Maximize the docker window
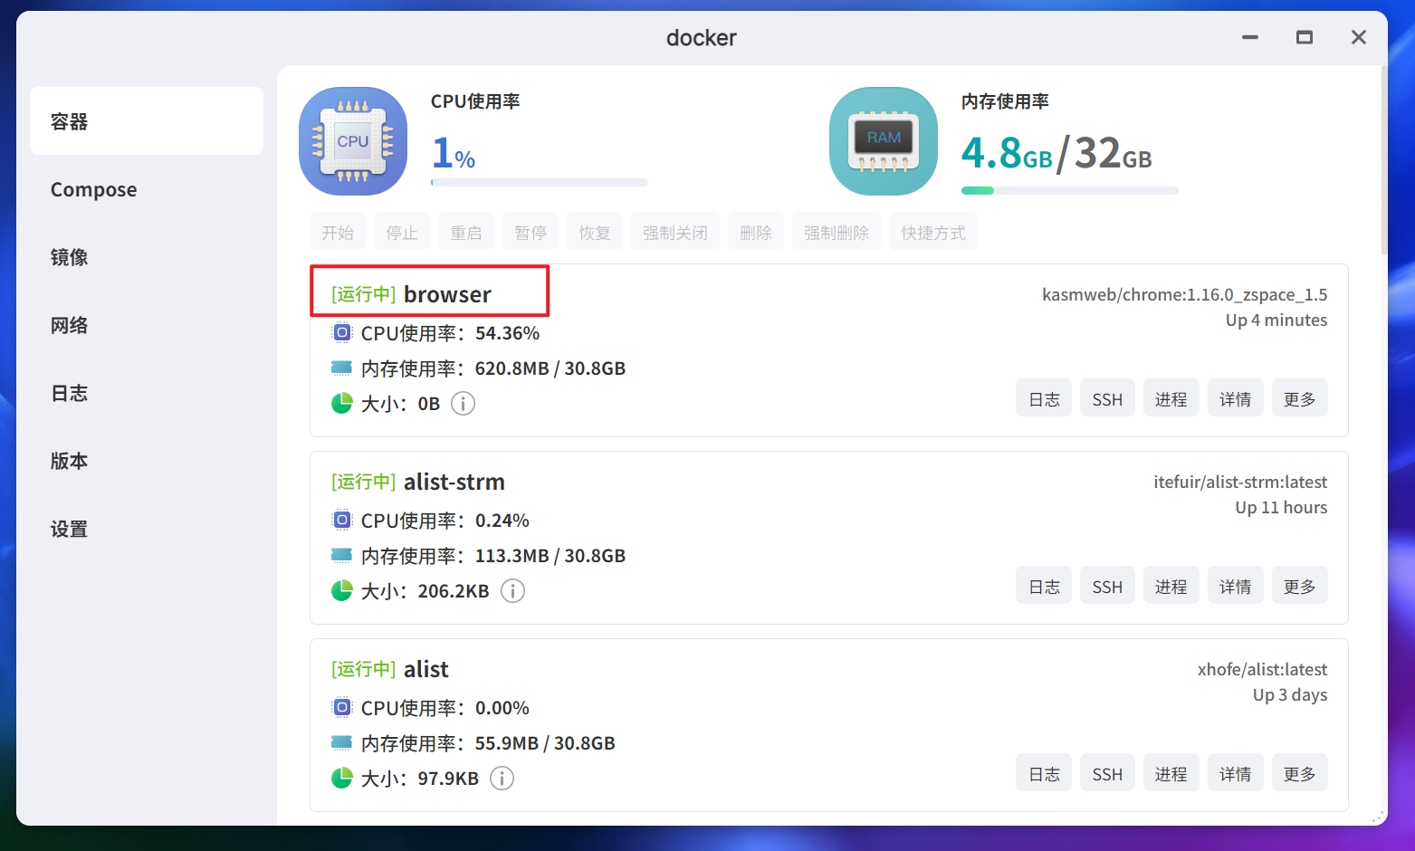Image resolution: width=1415 pixels, height=851 pixels. (x=1305, y=37)
